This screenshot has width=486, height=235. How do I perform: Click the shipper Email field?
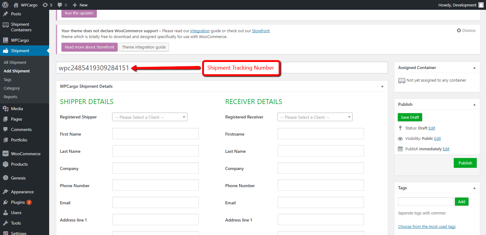tap(155, 202)
